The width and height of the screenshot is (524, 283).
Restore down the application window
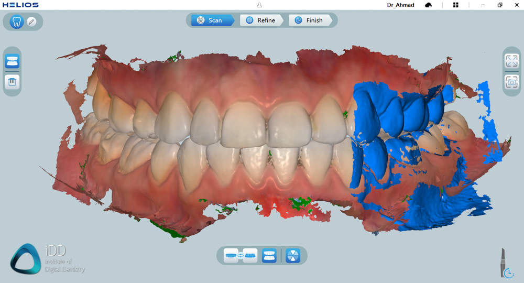tap(500, 5)
